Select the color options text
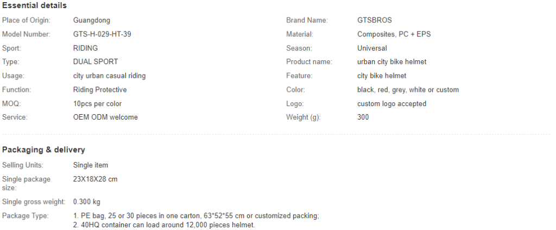Image resolution: width=556 pixels, height=230 pixels. point(408,89)
